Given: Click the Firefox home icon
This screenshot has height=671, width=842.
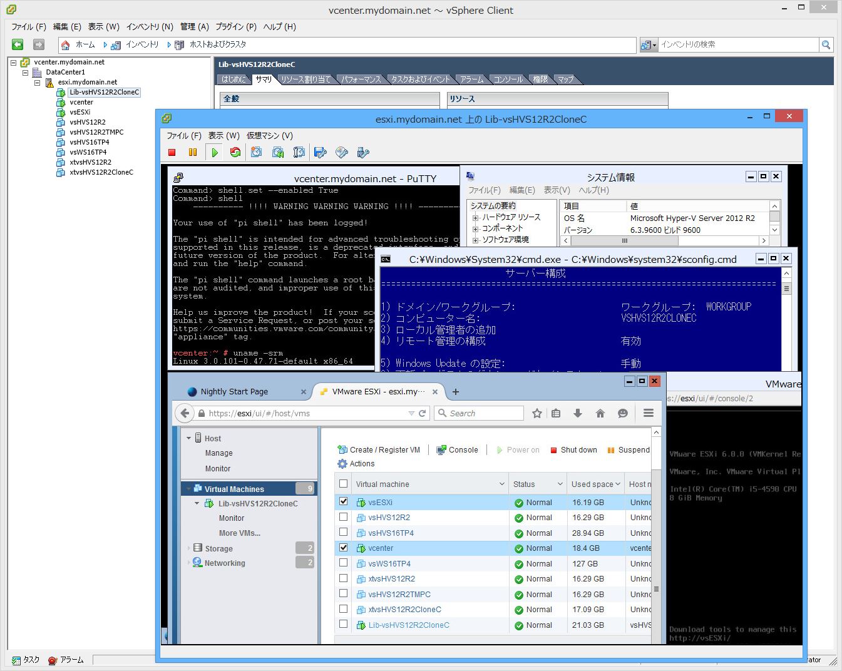Looking at the screenshot, I should (600, 413).
